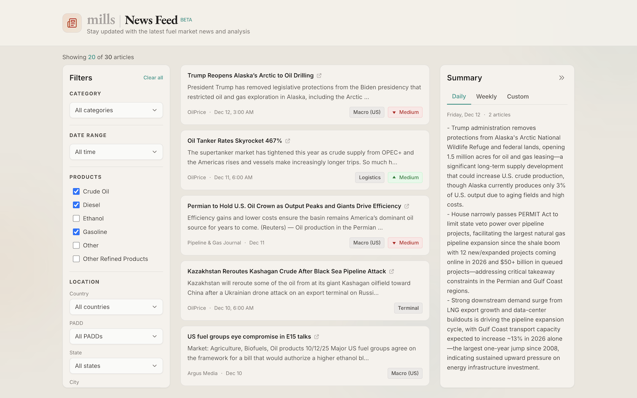Click the green up-arrow Medium priority badge
Viewport: 637px width, 398px height.
[x=405, y=177]
